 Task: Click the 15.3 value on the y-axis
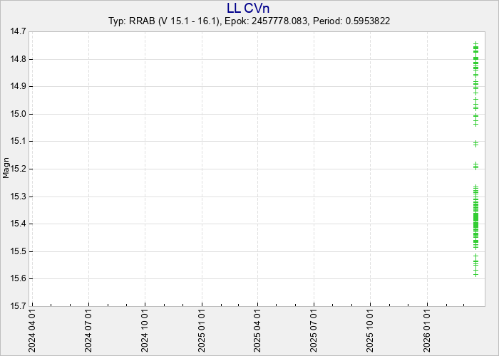pyautogui.click(x=18, y=197)
